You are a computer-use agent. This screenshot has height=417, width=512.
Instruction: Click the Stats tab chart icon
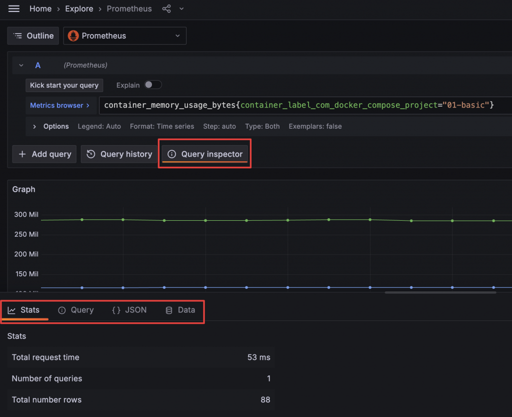11,310
